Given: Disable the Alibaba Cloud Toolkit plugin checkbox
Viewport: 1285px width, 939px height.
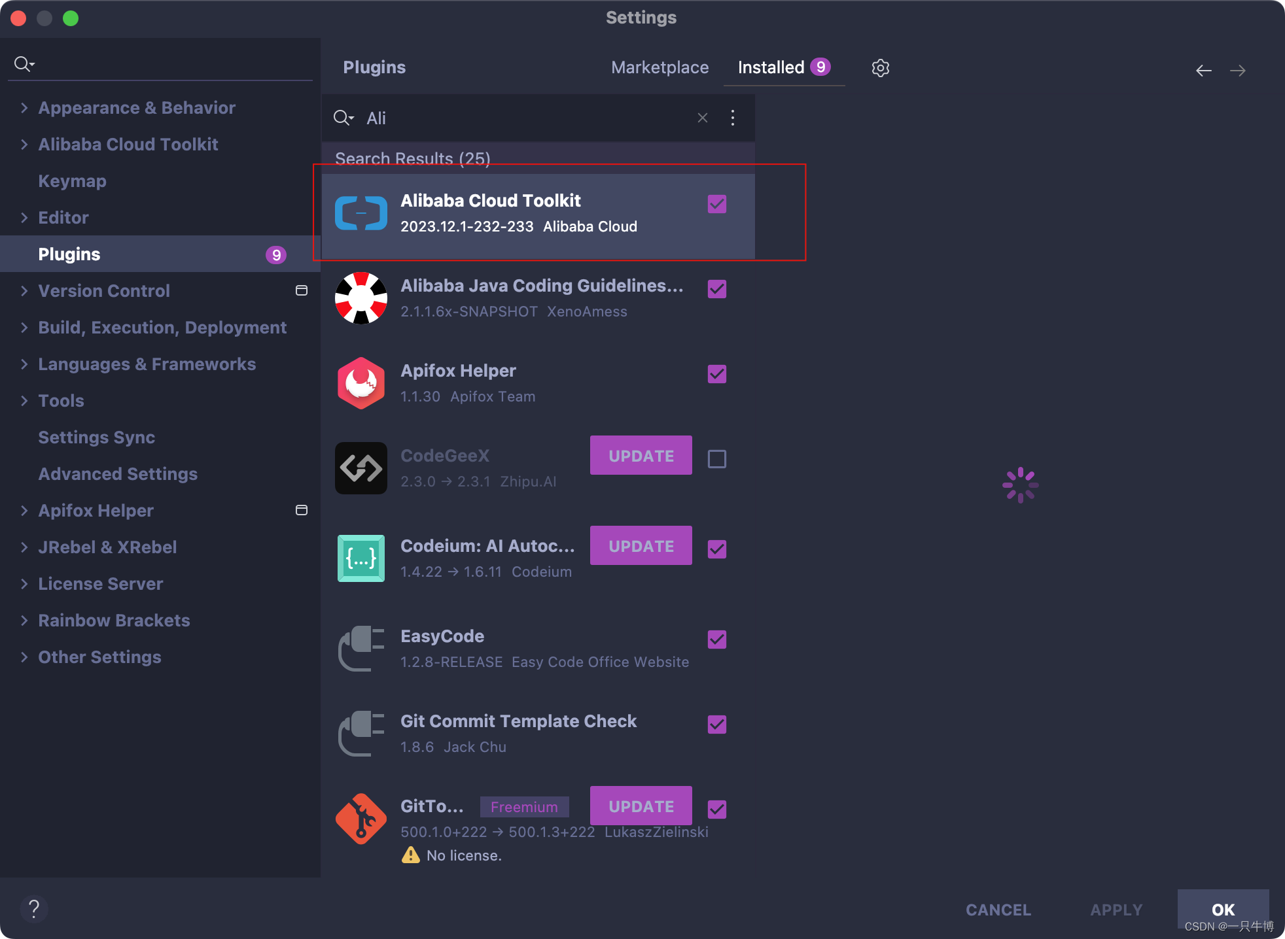Looking at the screenshot, I should 716,204.
